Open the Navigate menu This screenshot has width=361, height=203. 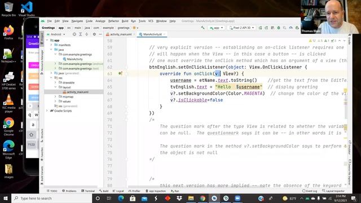(x=77, y=21)
